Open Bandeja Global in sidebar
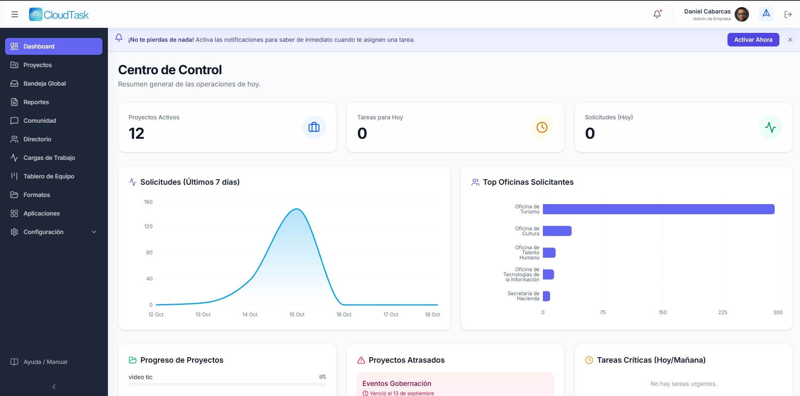This screenshot has height=396, width=800. coord(54,84)
